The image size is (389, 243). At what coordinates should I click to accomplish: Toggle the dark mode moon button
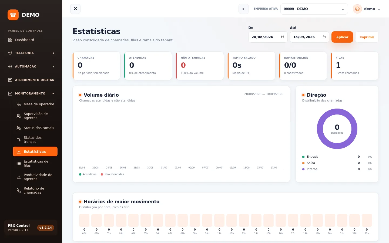[243, 9]
